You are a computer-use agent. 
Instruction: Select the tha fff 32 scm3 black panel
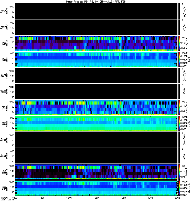tap(96, 27)
